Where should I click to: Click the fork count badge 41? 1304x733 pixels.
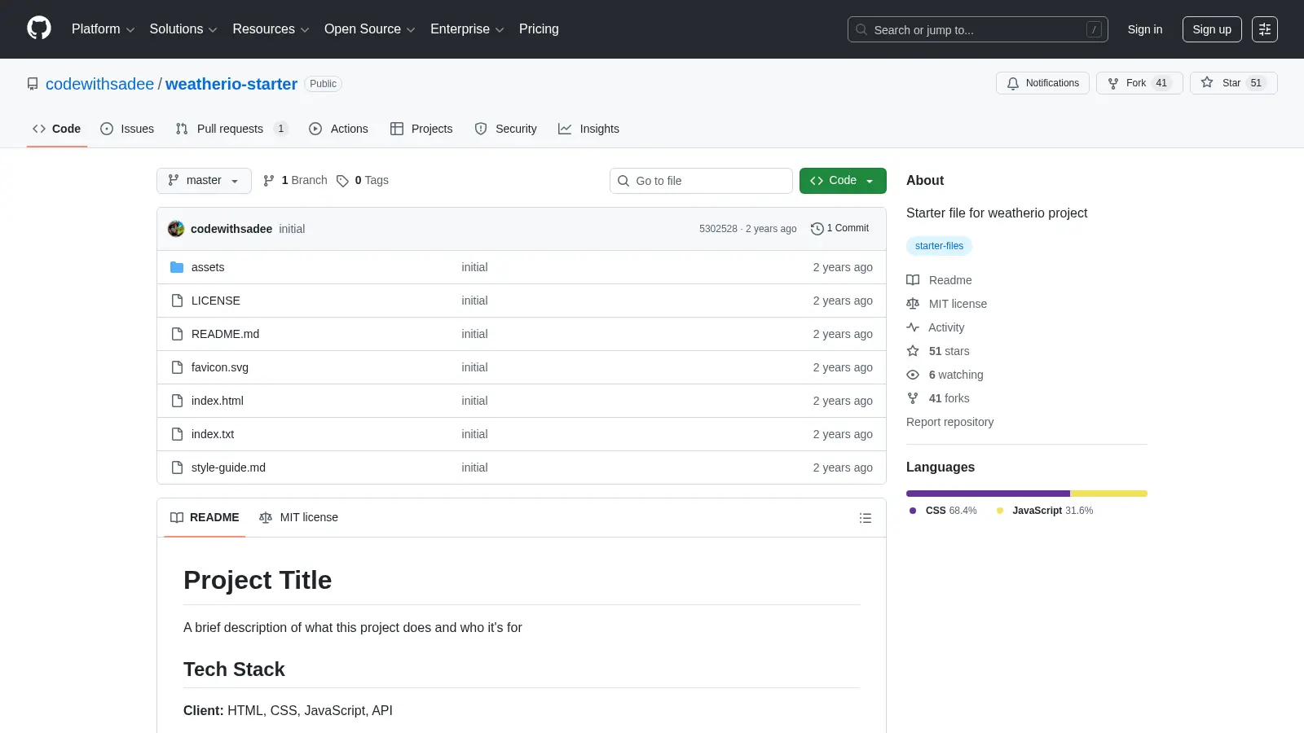(x=1161, y=83)
